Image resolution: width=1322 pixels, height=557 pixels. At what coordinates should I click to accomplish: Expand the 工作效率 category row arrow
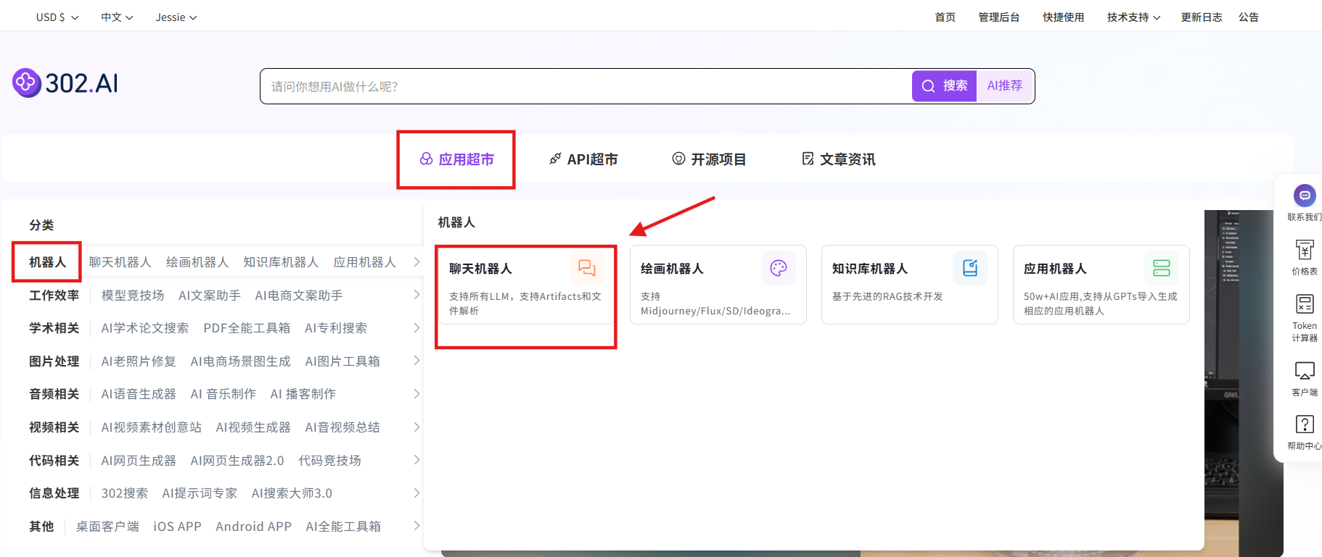pyautogui.click(x=416, y=295)
